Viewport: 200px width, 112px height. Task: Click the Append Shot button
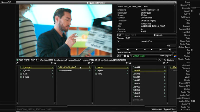(170, 109)
